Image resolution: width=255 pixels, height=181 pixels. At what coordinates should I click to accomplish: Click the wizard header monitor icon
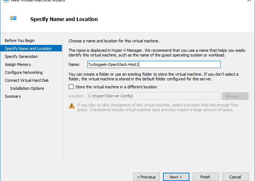[13, 19]
